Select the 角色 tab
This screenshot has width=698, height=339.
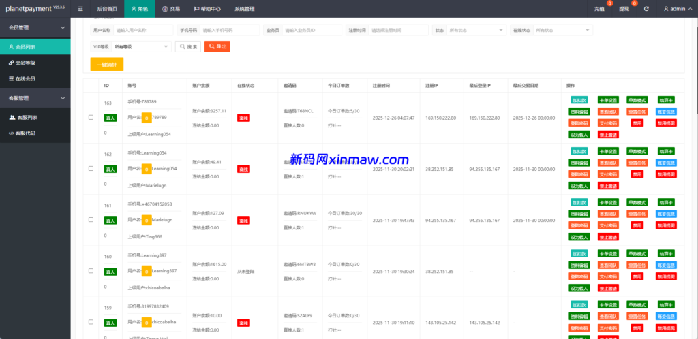139,9
